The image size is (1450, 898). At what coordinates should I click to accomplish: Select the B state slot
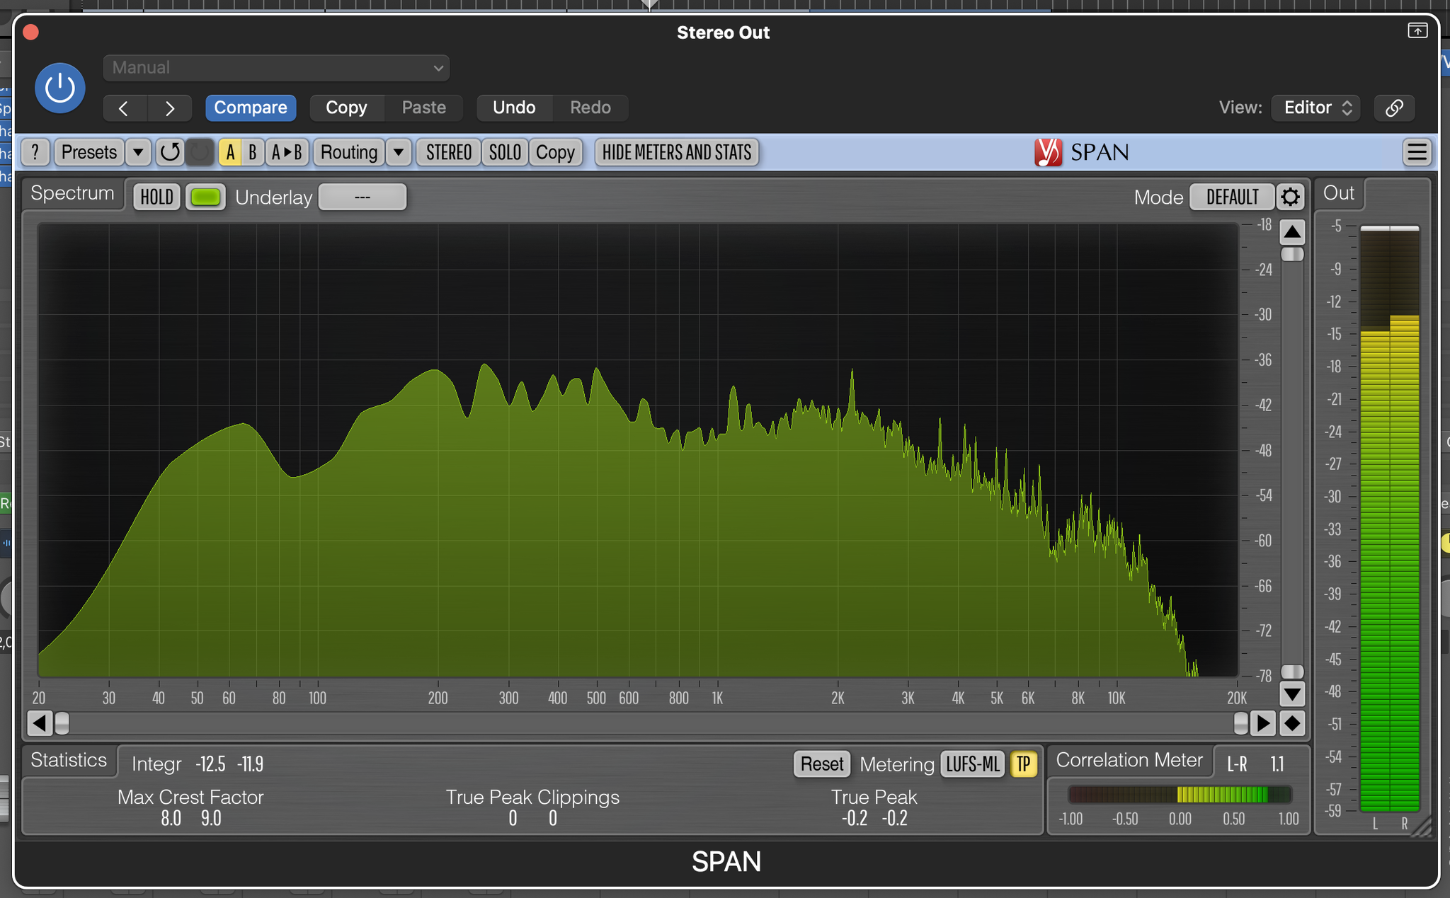pos(252,152)
